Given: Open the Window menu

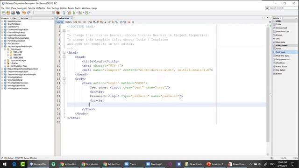Looking at the screenshot, I should point(86,8).
